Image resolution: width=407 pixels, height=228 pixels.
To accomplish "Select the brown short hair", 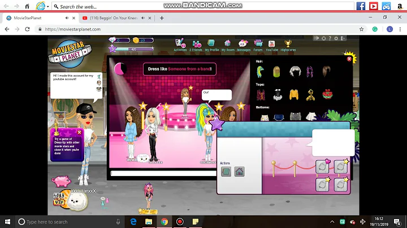I will pyautogui.click(x=326, y=71).
